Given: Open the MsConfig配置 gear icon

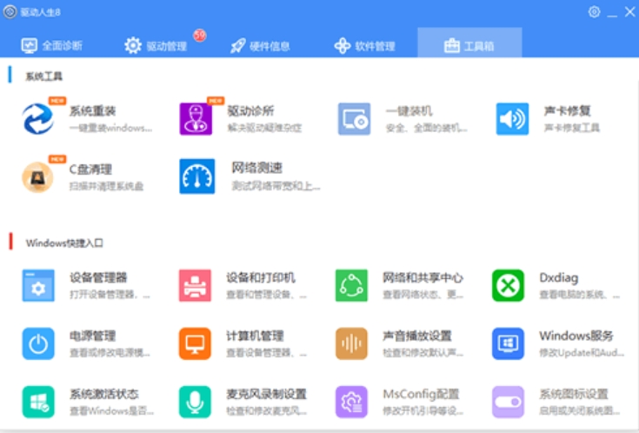Looking at the screenshot, I should click(x=351, y=402).
